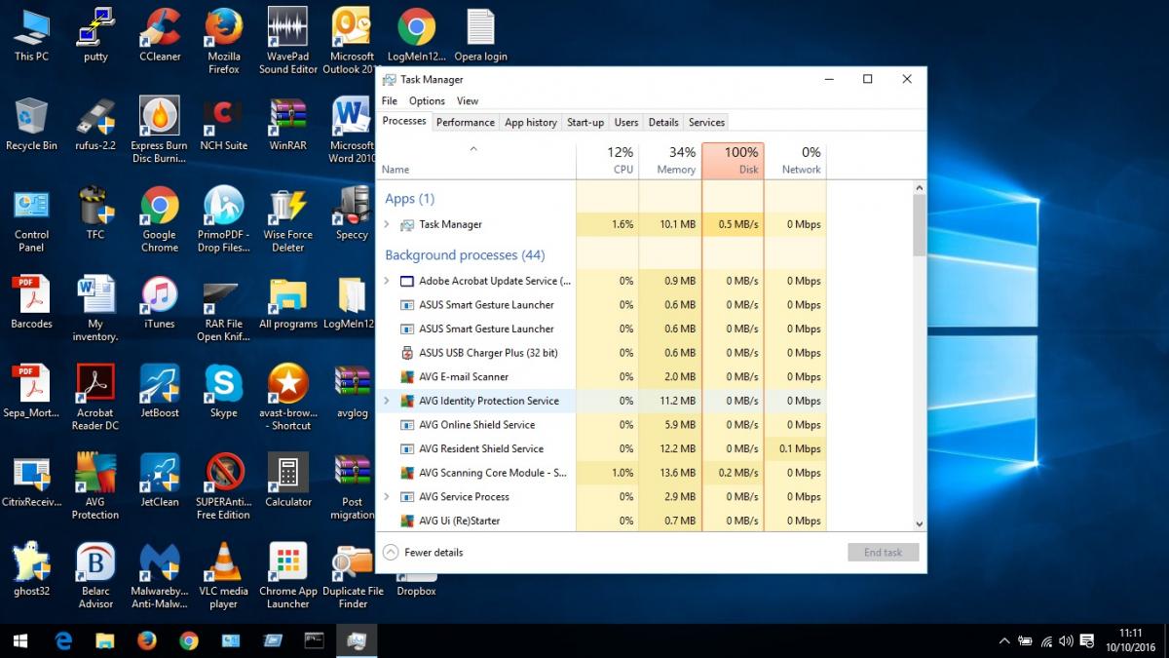
Task: Click the scrollbar down arrow in process list
Action: click(x=919, y=524)
